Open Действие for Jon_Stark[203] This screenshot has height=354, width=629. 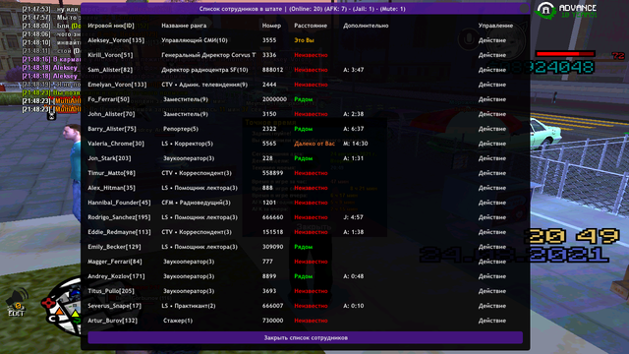click(491, 158)
